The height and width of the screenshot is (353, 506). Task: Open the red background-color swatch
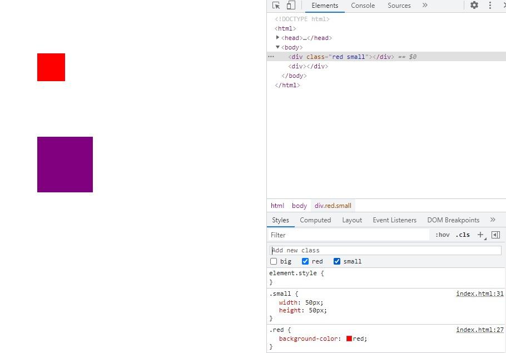point(349,339)
